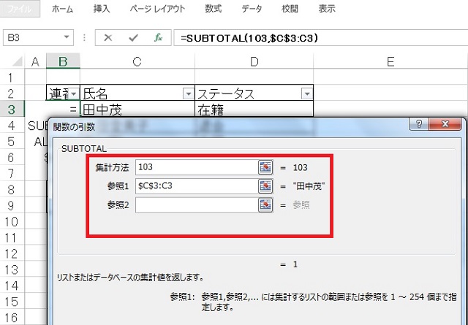Close the 関数の引数 dialog
This screenshot has height=325, width=468.
coord(447,126)
